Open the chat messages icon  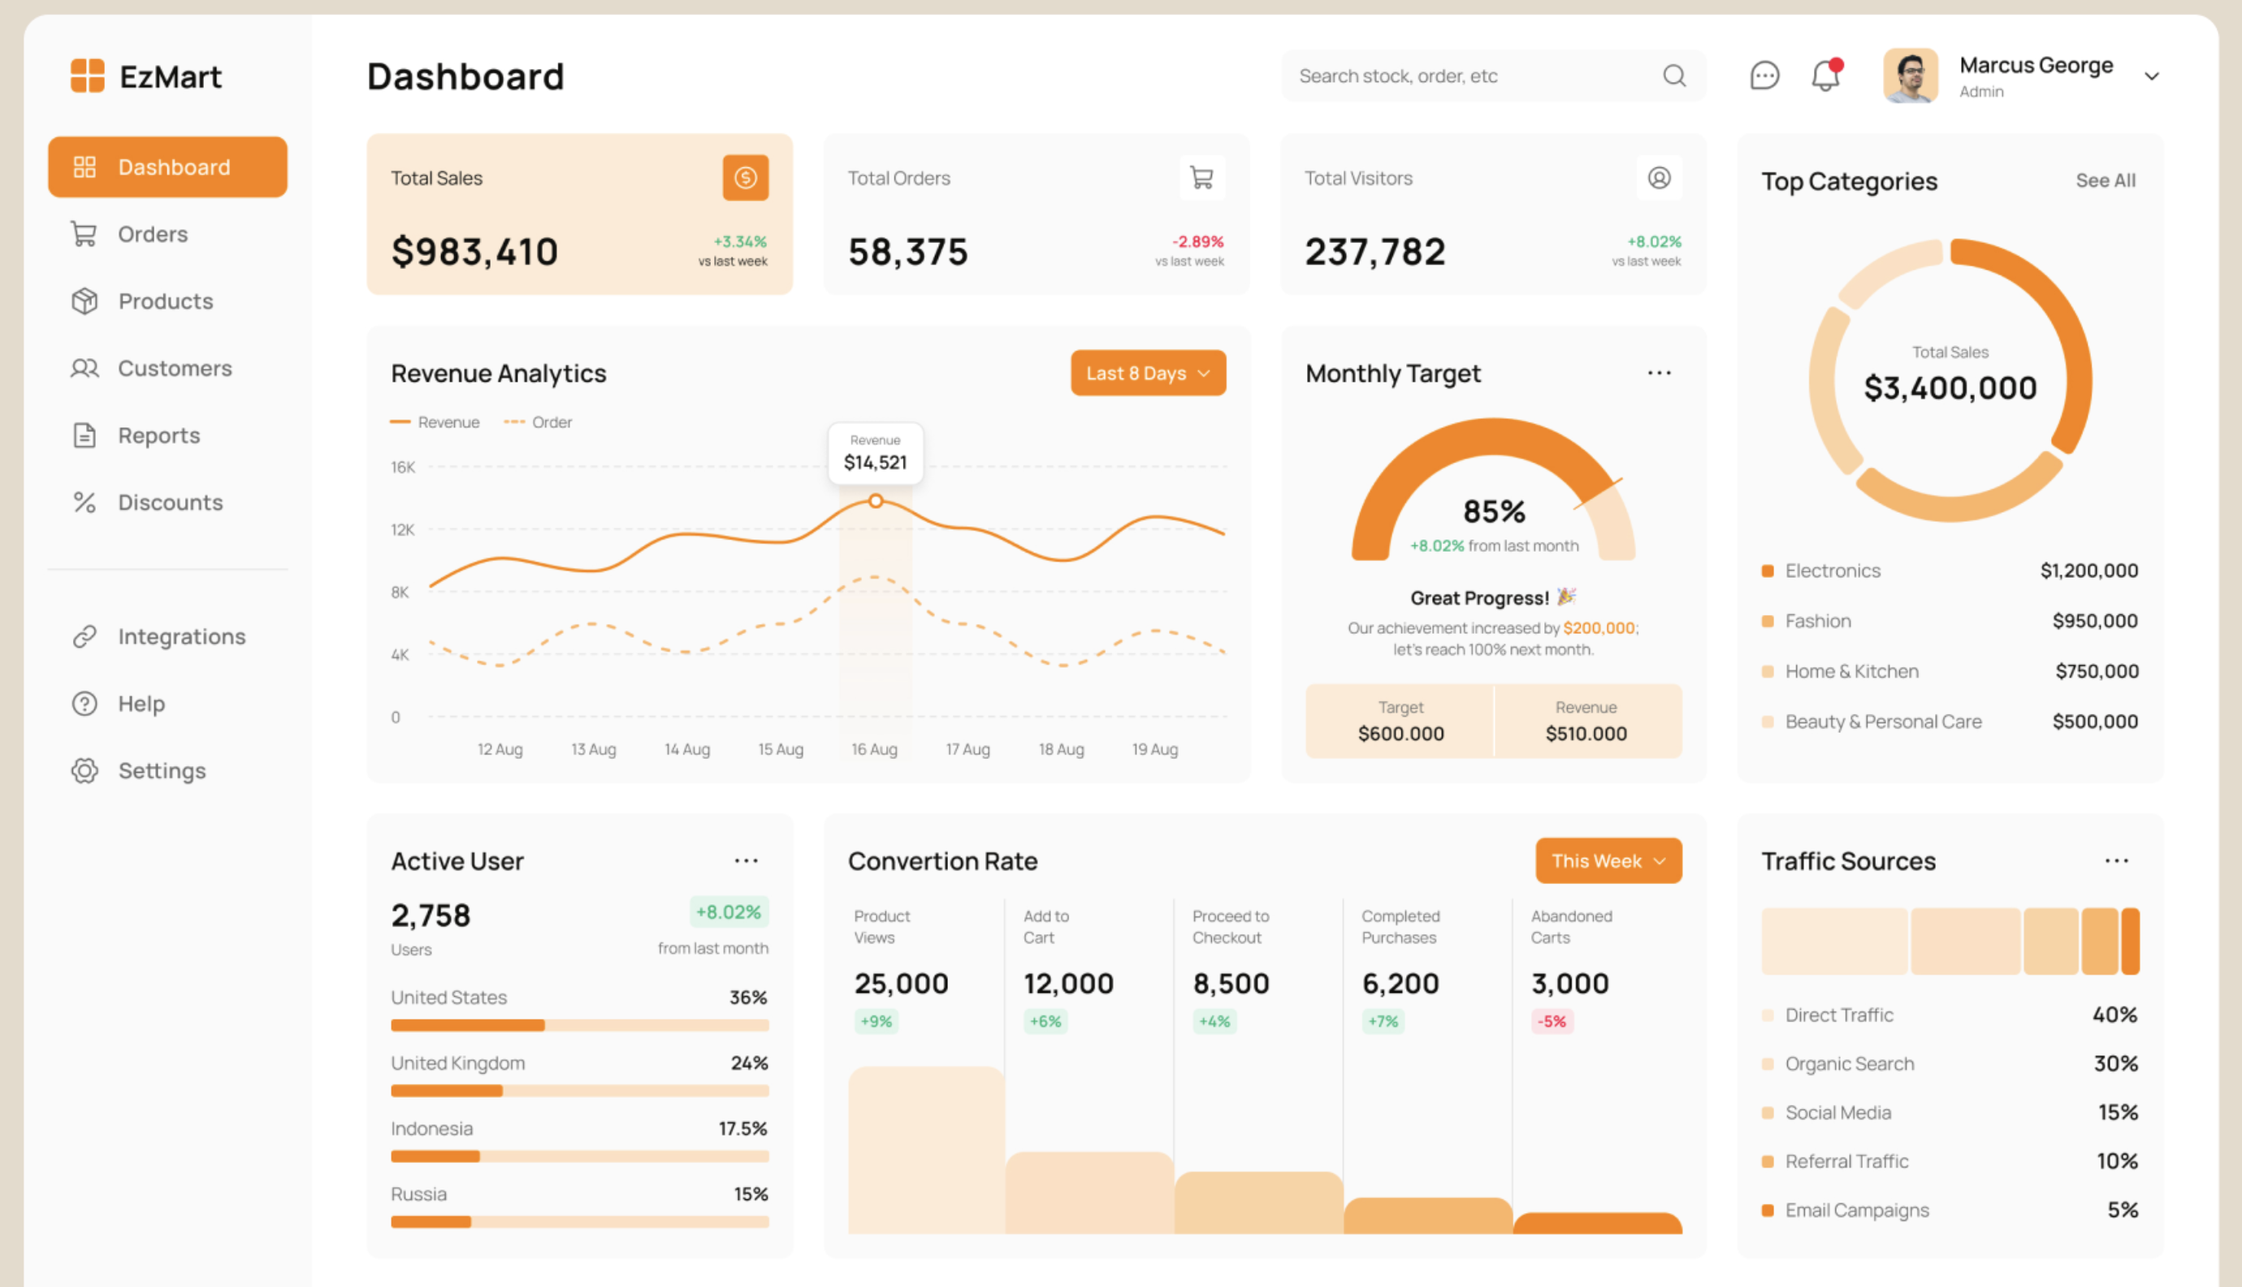[x=1764, y=76]
